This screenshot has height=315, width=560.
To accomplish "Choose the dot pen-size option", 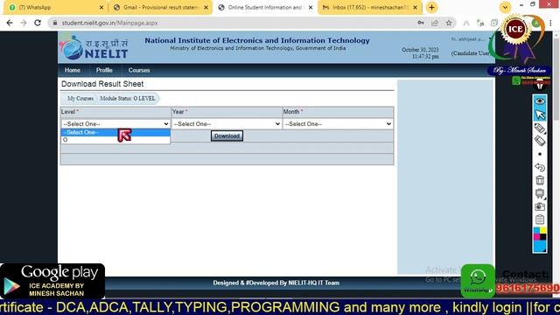I will 540,154.
